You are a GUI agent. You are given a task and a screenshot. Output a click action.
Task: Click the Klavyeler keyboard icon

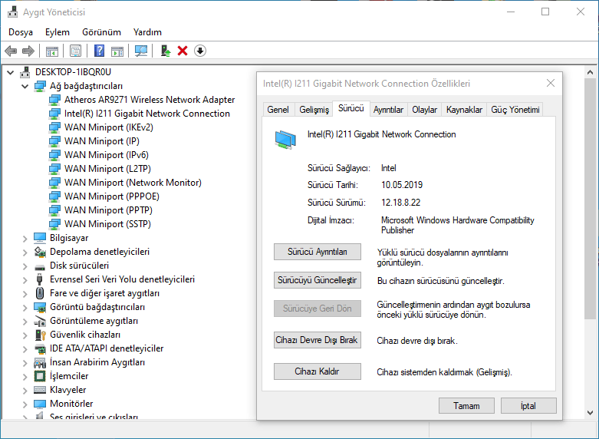coord(40,390)
